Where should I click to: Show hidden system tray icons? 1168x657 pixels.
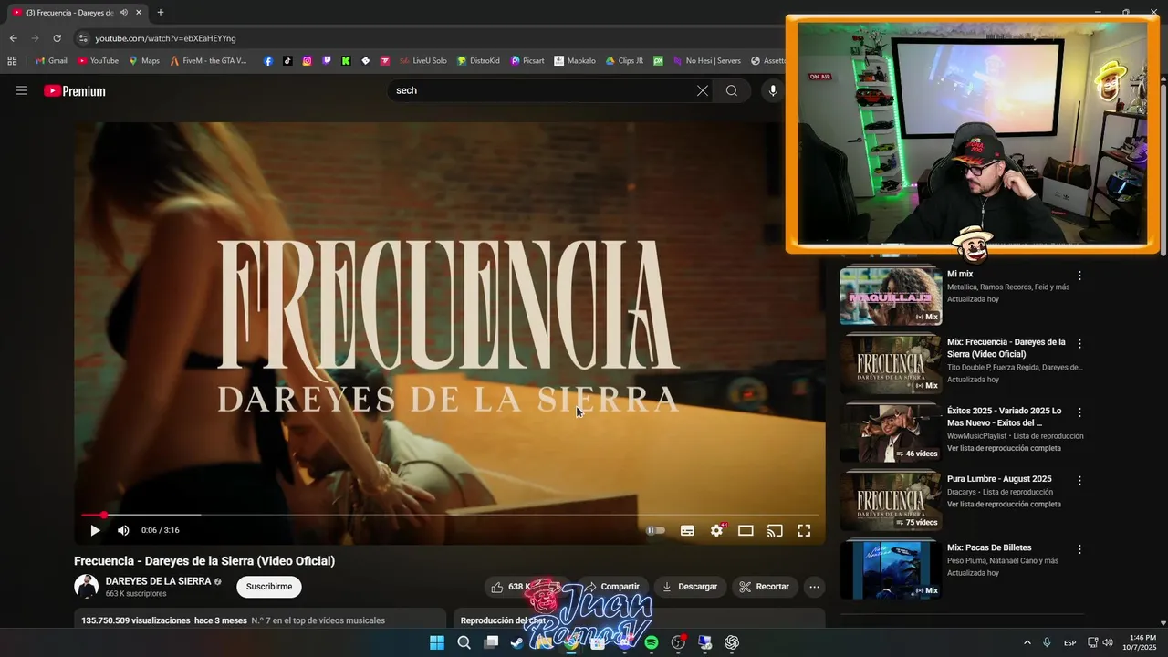(x=1027, y=642)
